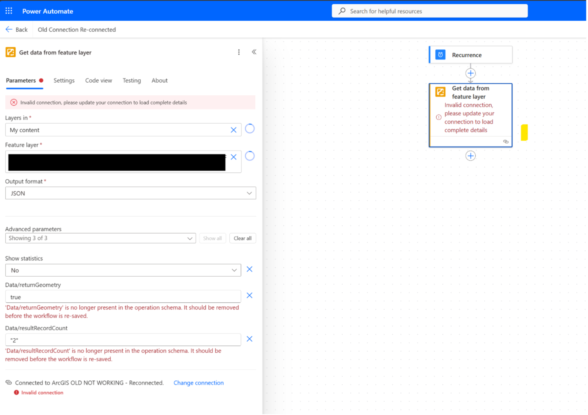
Task: Open the About tab
Action: 160,81
